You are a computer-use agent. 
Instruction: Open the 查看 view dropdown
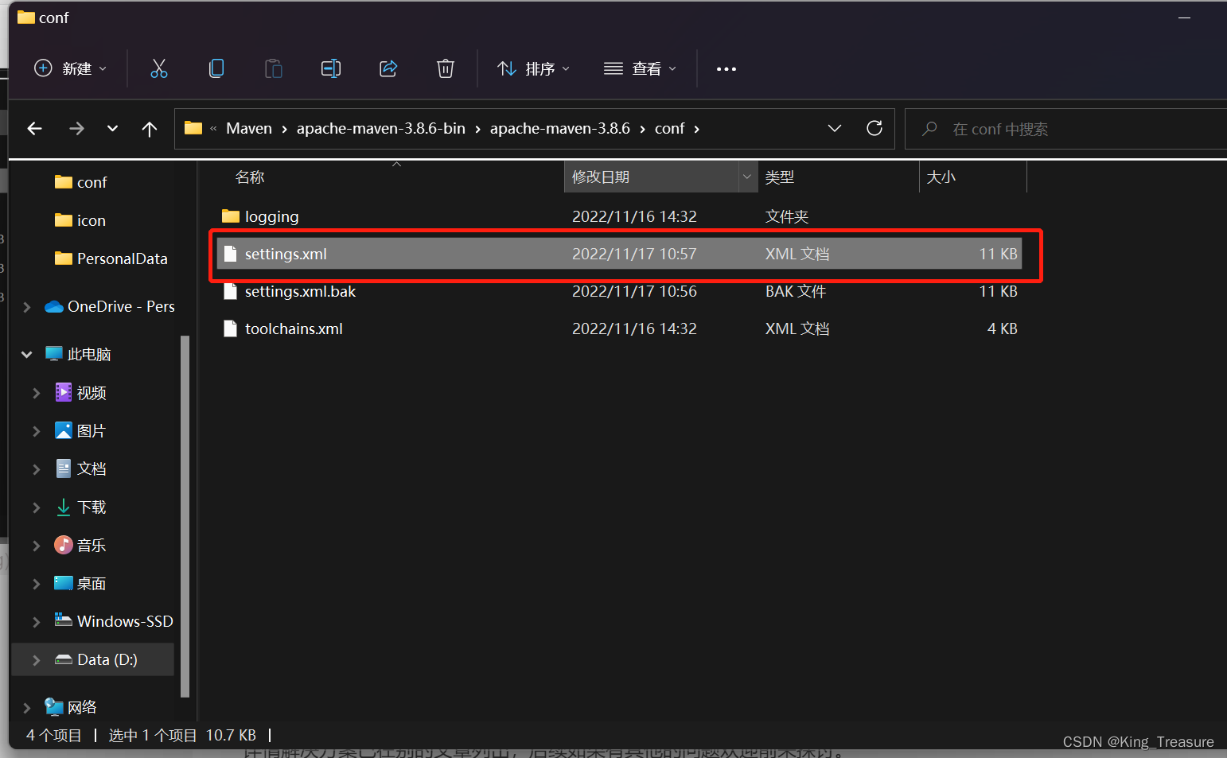tap(640, 68)
